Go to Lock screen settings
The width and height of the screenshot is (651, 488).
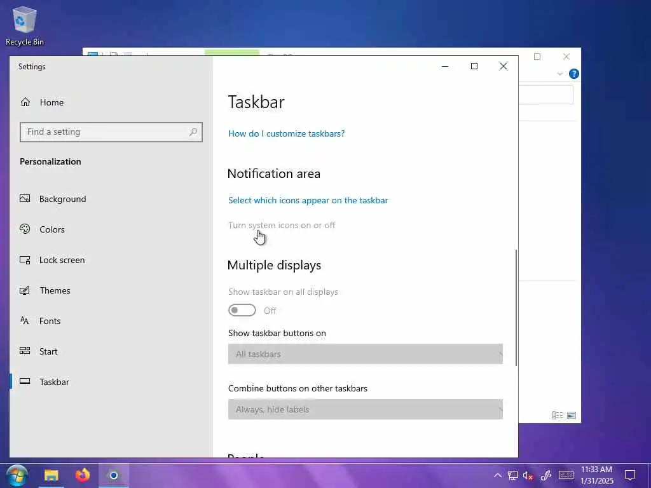coord(62,260)
